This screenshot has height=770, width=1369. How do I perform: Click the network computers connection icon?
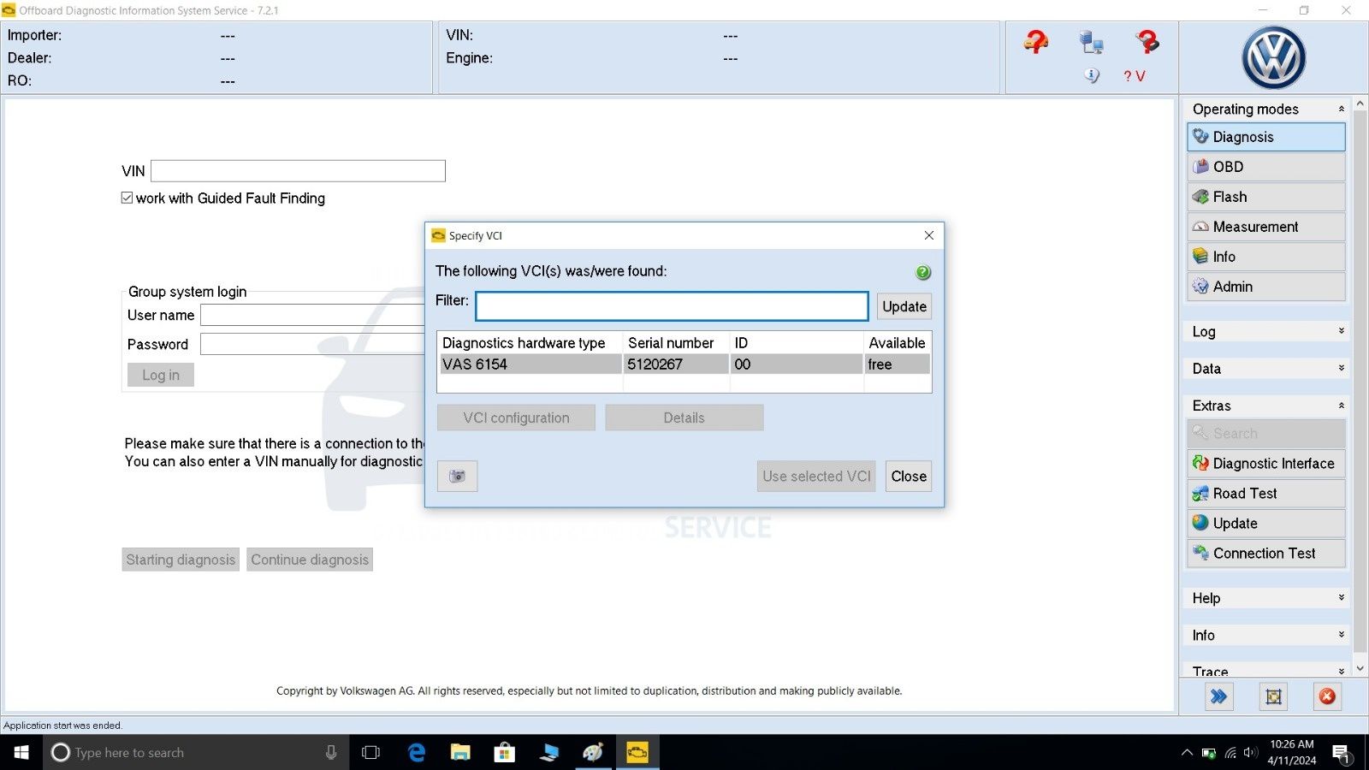pyautogui.click(x=1091, y=42)
